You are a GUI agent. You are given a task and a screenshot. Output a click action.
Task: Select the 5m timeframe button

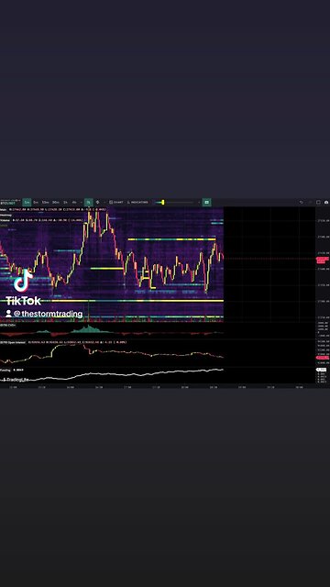[36, 202]
